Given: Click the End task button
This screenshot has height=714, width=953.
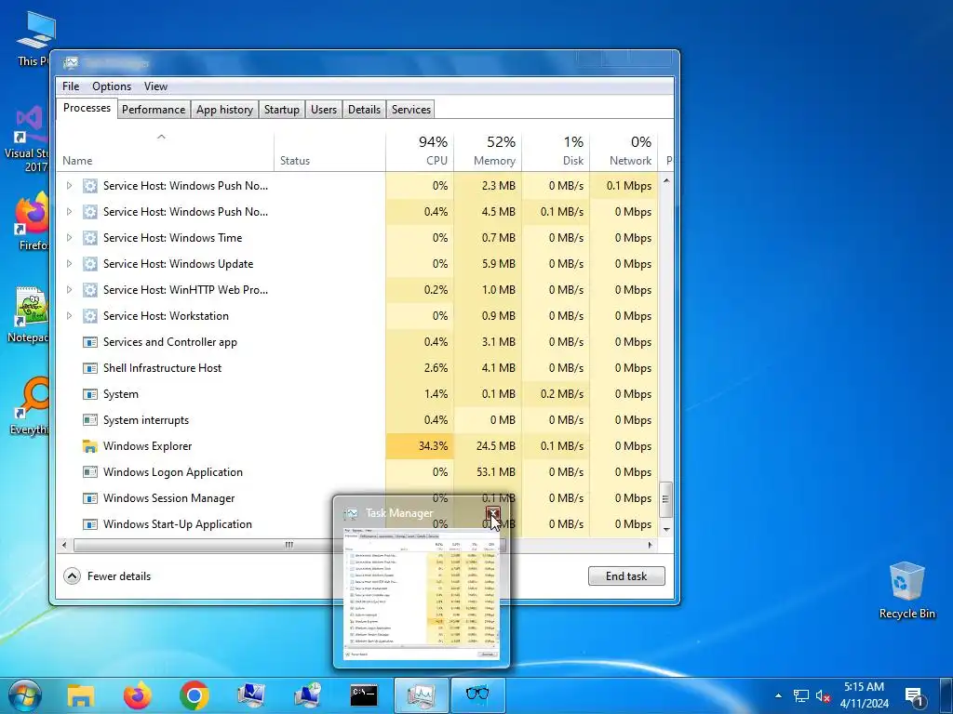Looking at the screenshot, I should pyautogui.click(x=626, y=576).
